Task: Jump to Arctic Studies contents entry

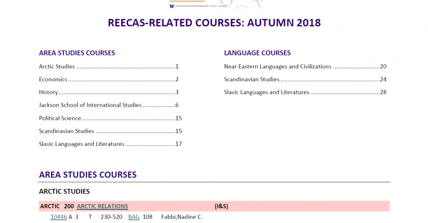Action: coord(109,67)
